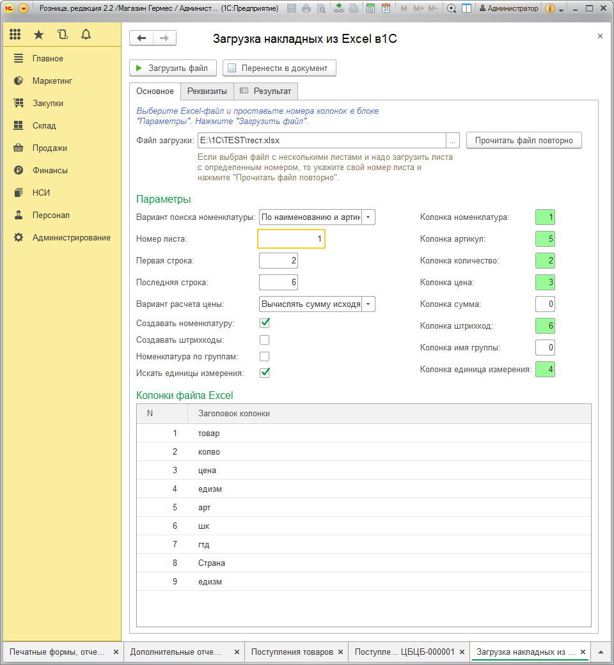Click the Колонка сумма field
The image size is (614, 665).
[x=546, y=304]
